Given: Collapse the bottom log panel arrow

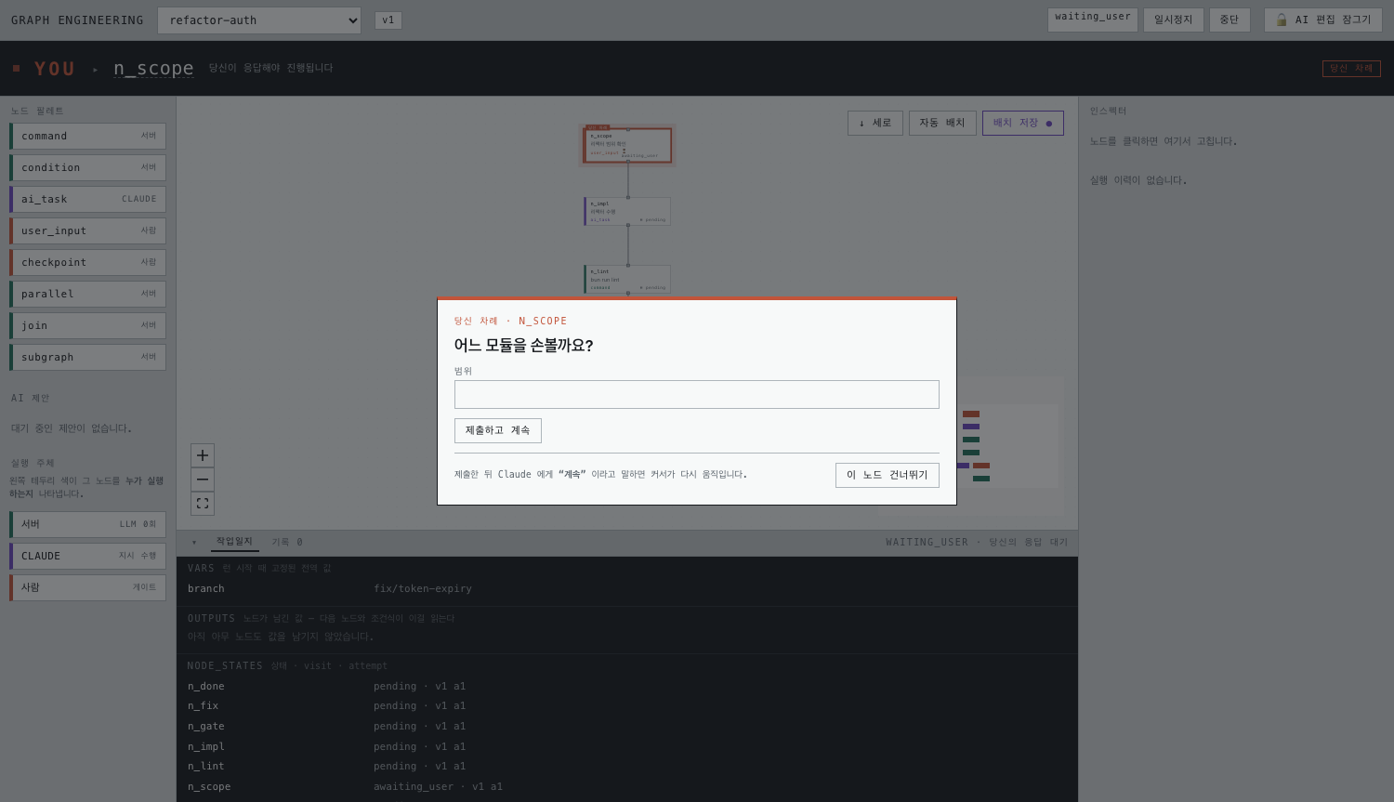Looking at the screenshot, I should 194,542.
